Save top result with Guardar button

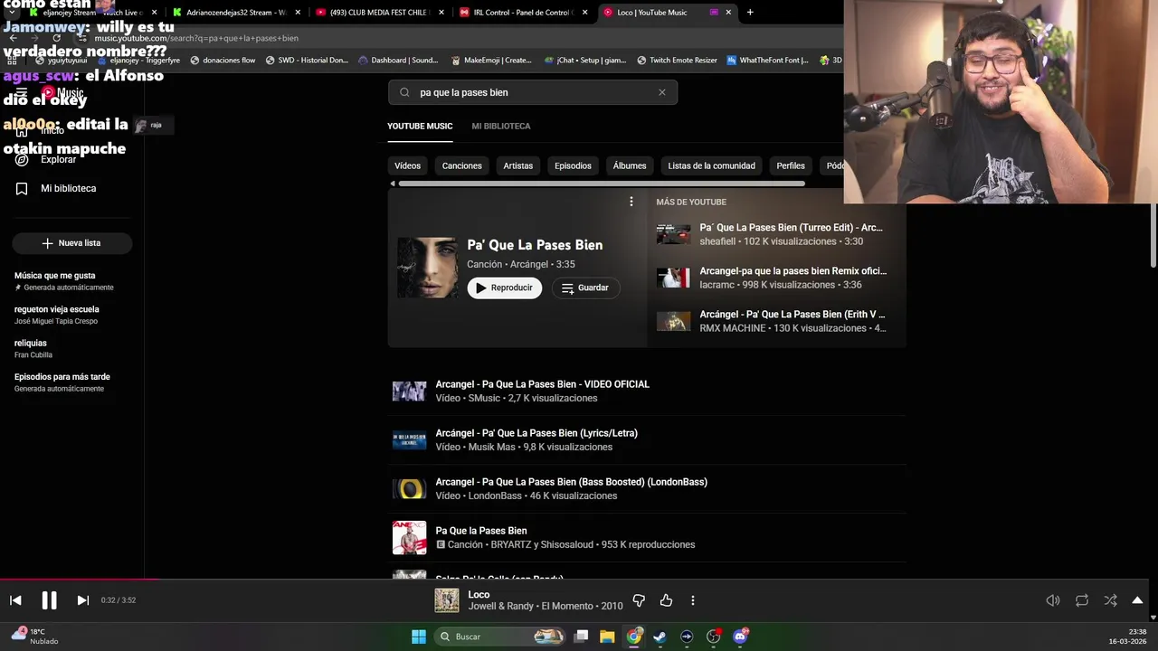[585, 288]
